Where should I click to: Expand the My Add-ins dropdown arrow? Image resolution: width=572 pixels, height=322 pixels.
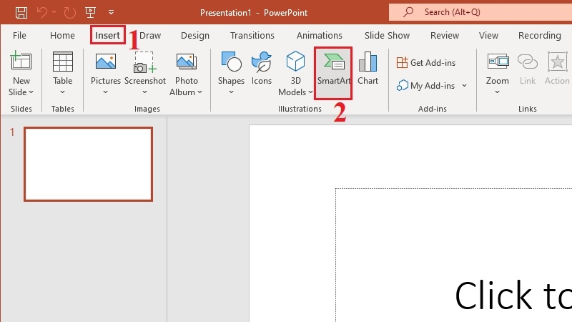(464, 86)
